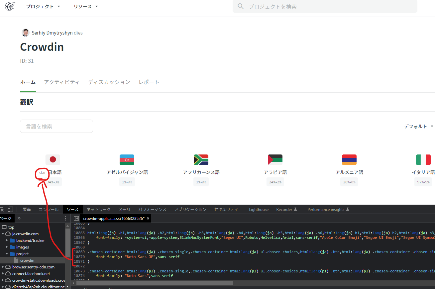Toggle device toolbar icon in DevTools
The image size is (435, 289).
(x=10, y=209)
